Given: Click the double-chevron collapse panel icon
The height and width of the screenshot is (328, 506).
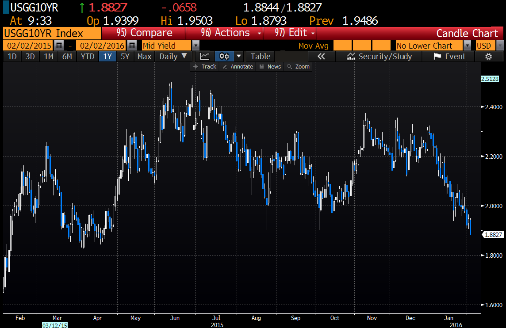Looking at the screenshot, I should point(321,57).
